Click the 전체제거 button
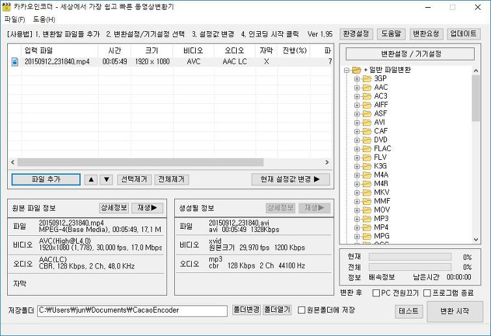This screenshot has width=491, height=336. (171, 179)
